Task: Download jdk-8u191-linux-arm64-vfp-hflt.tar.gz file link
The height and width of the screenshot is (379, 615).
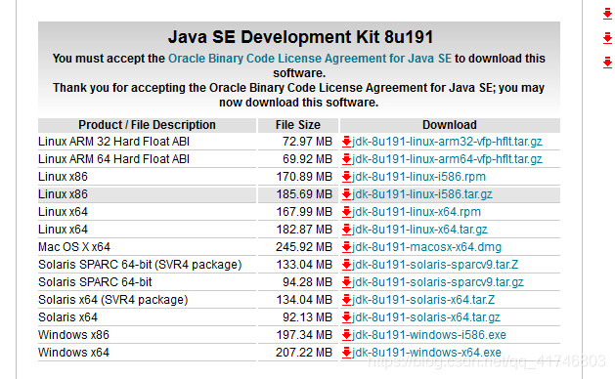Action: pyautogui.click(x=447, y=159)
